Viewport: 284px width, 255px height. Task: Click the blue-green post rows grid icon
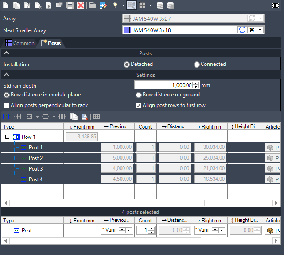point(7,117)
